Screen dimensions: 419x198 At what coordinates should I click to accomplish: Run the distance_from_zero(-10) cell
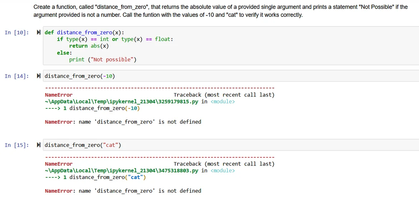click(39, 76)
